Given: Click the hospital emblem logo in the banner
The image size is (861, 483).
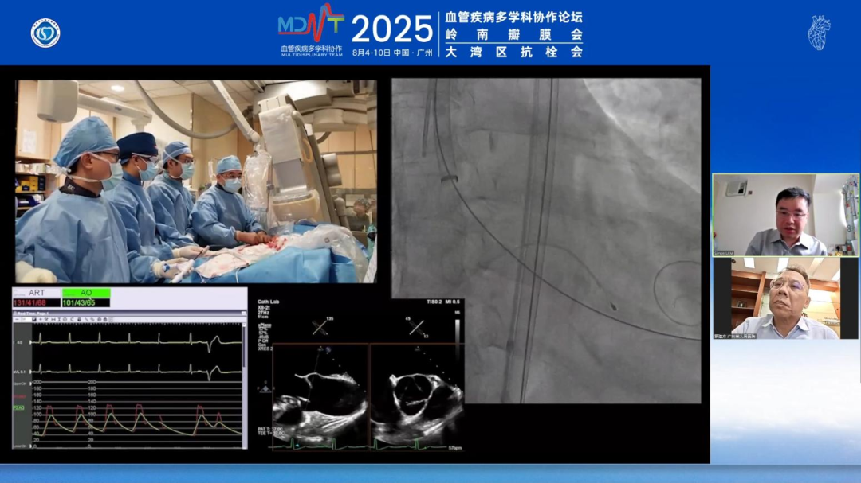Looking at the screenshot, I should (45, 33).
